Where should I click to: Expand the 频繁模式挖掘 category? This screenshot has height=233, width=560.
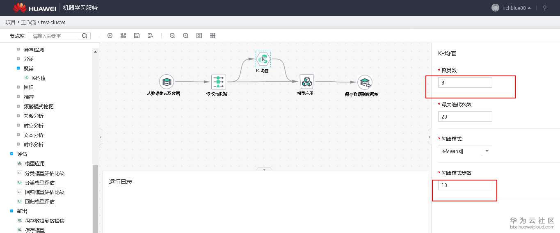coord(18,106)
